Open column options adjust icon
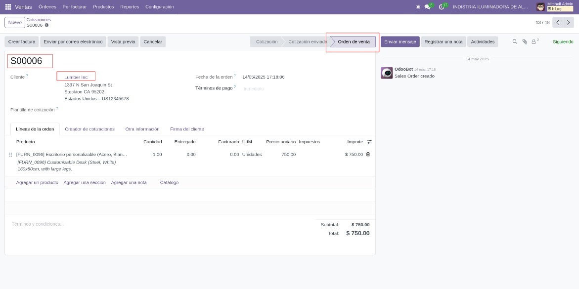The image size is (579, 289). click(x=369, y=142)
